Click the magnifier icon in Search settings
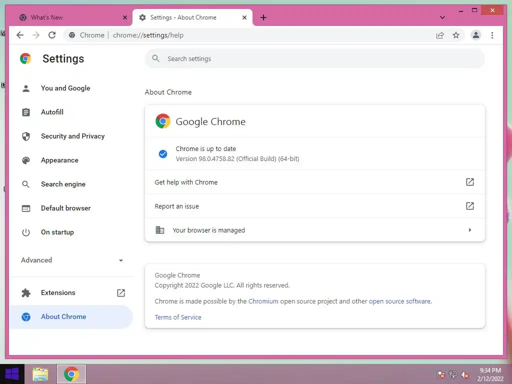 point(156,59)
